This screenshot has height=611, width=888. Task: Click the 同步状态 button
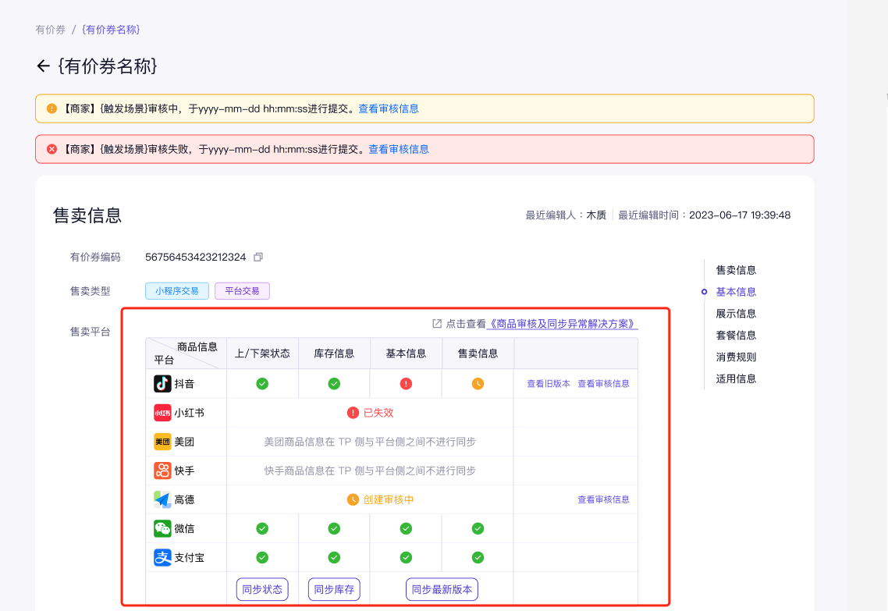[262, 589]
